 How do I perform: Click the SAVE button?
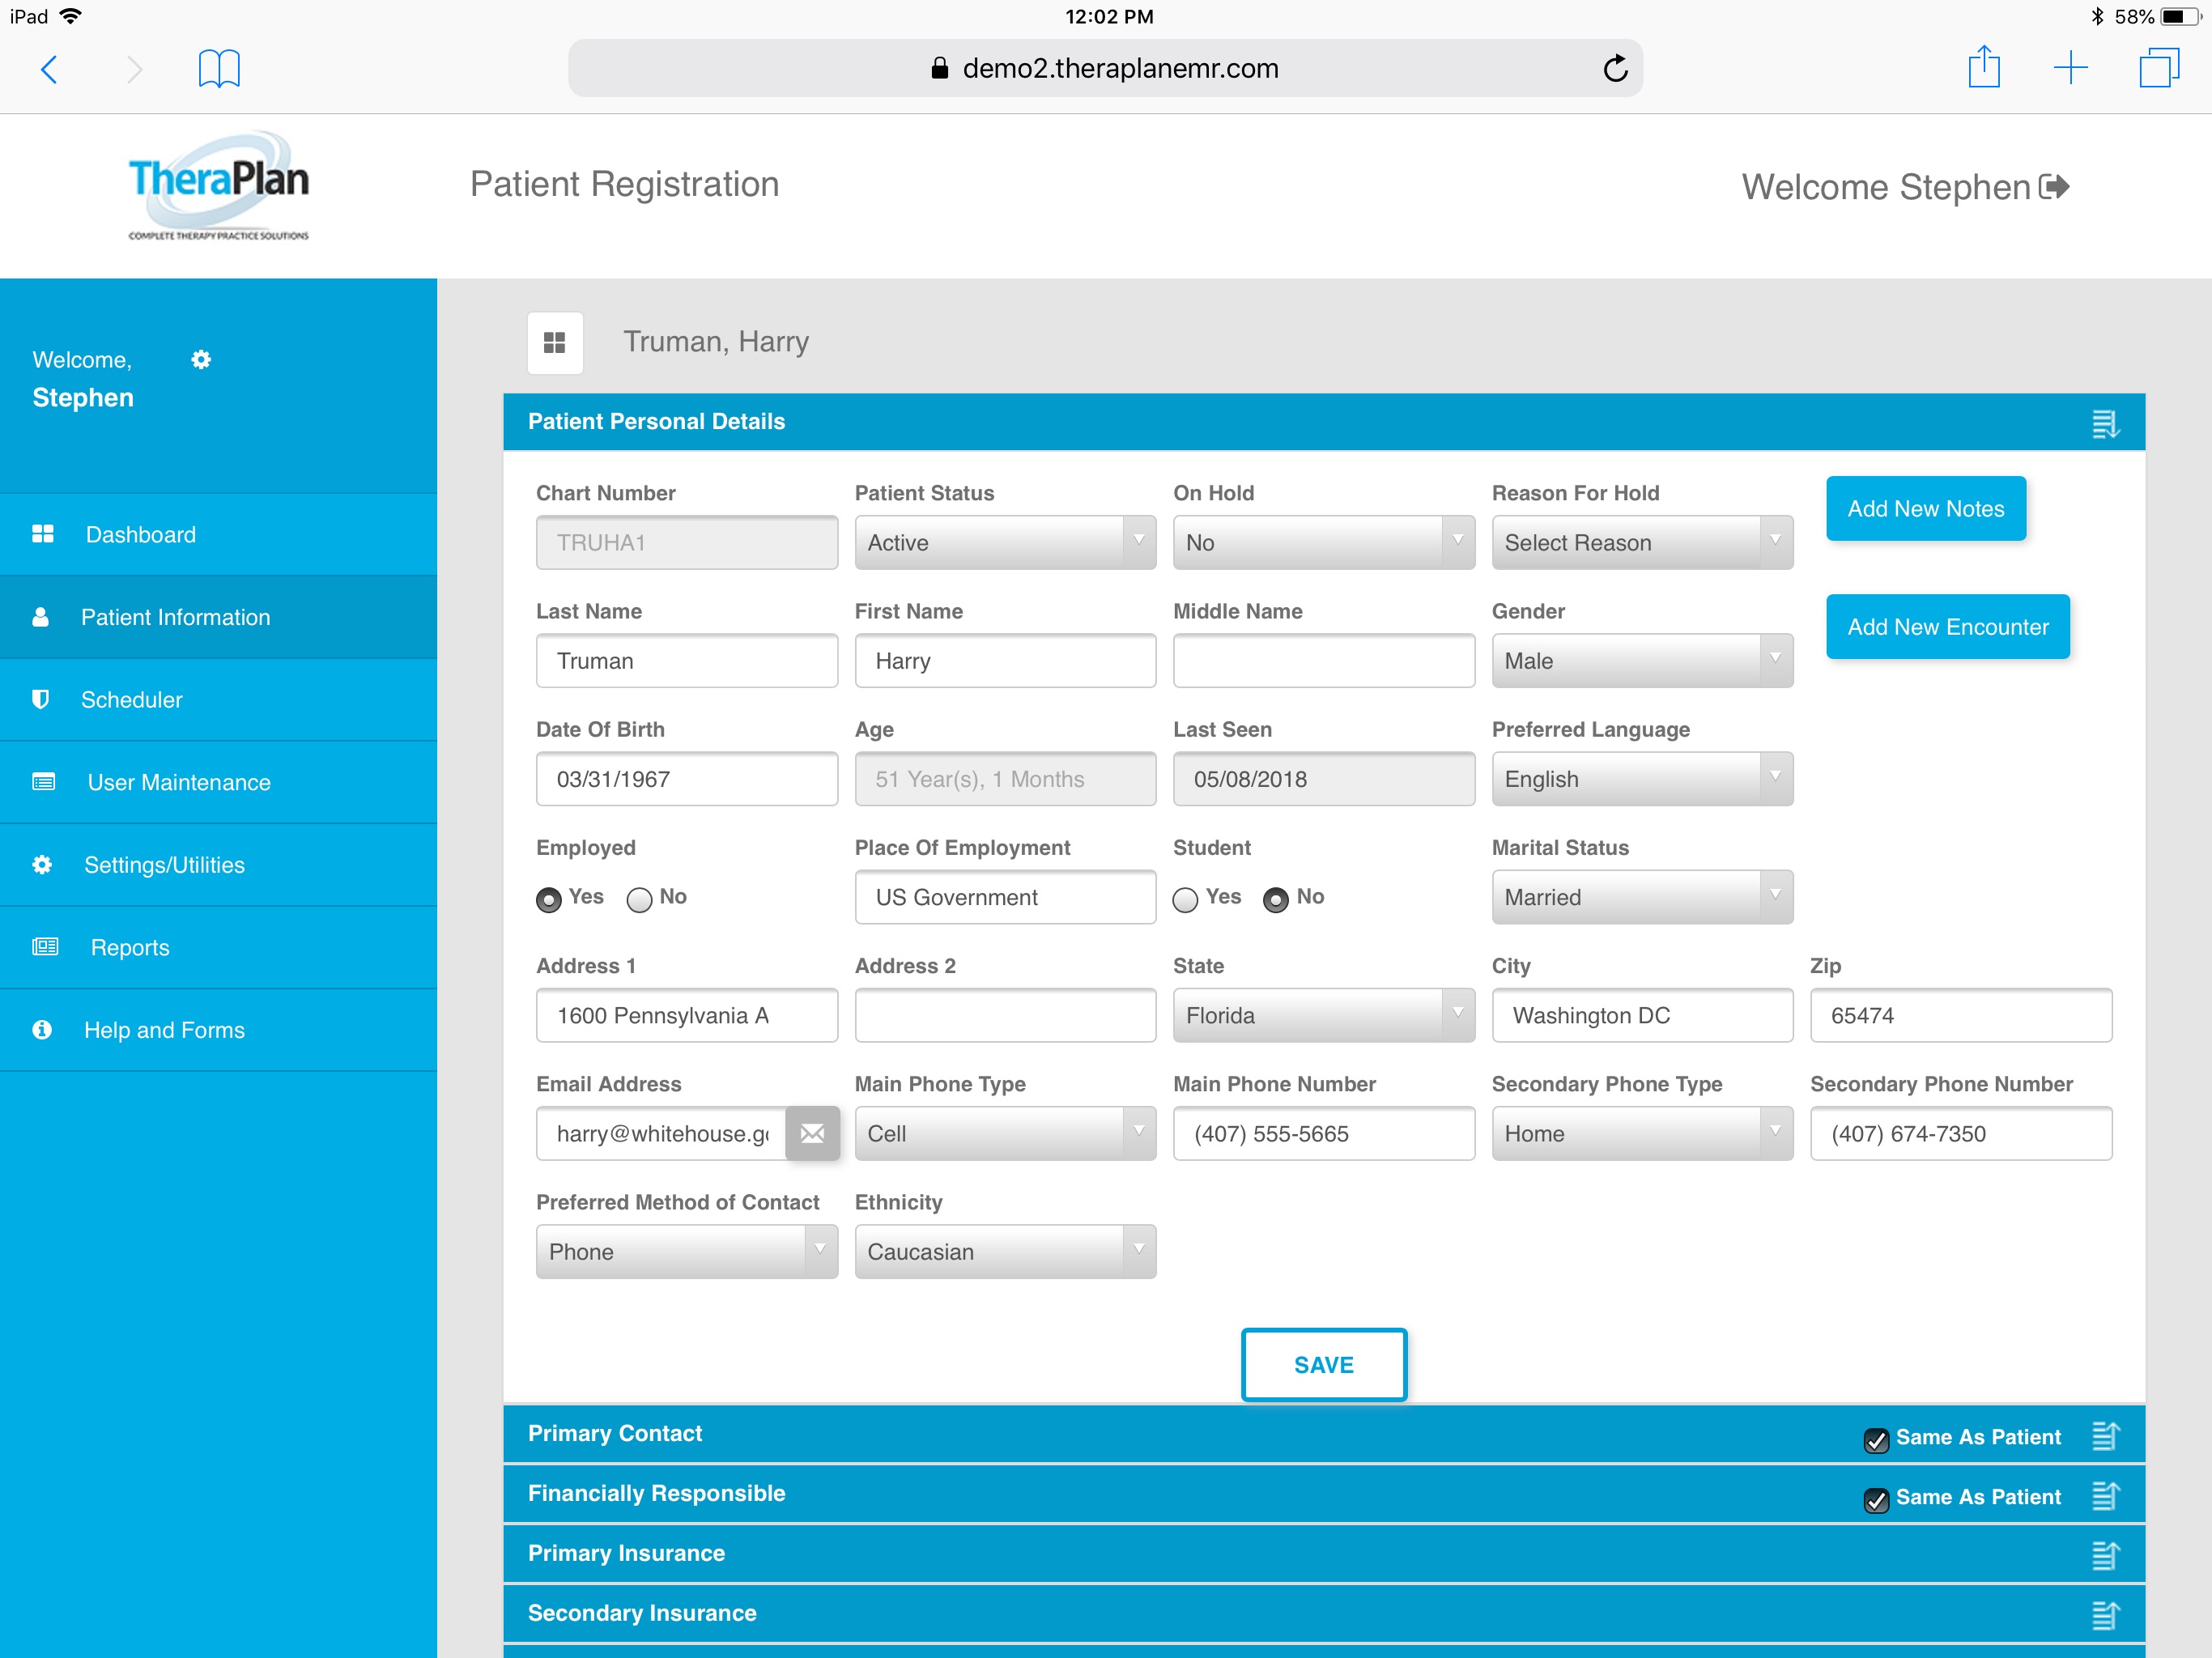coord(1323,1365)
